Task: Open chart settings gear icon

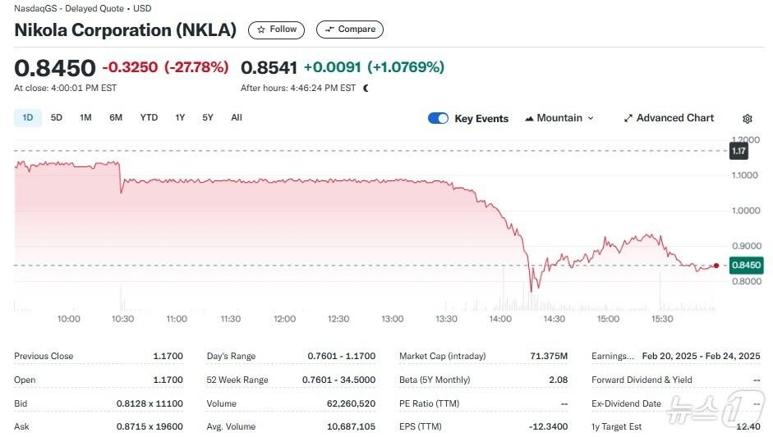Action: 748,119
